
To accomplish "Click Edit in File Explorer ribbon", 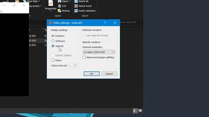I will (62, 6).
